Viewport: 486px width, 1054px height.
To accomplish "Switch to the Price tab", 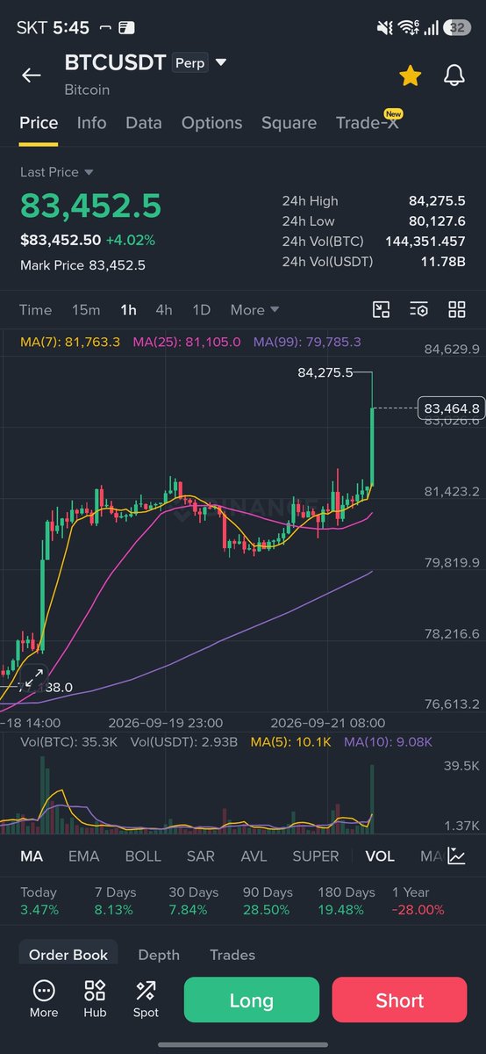I will [39, 123].
